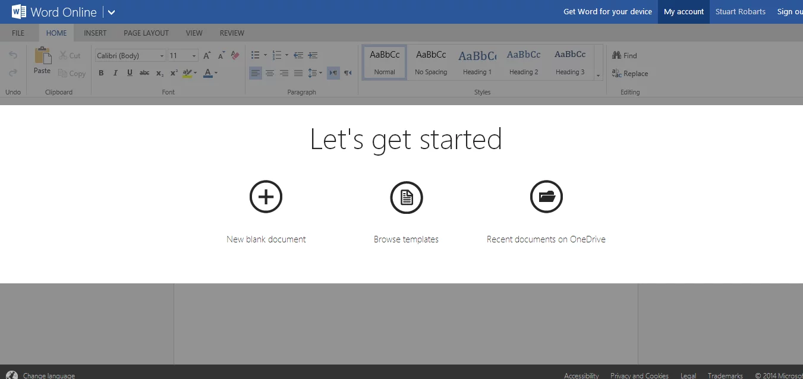Open the Find tool
The height and width of the screenshot is (379, 803).
624,55
